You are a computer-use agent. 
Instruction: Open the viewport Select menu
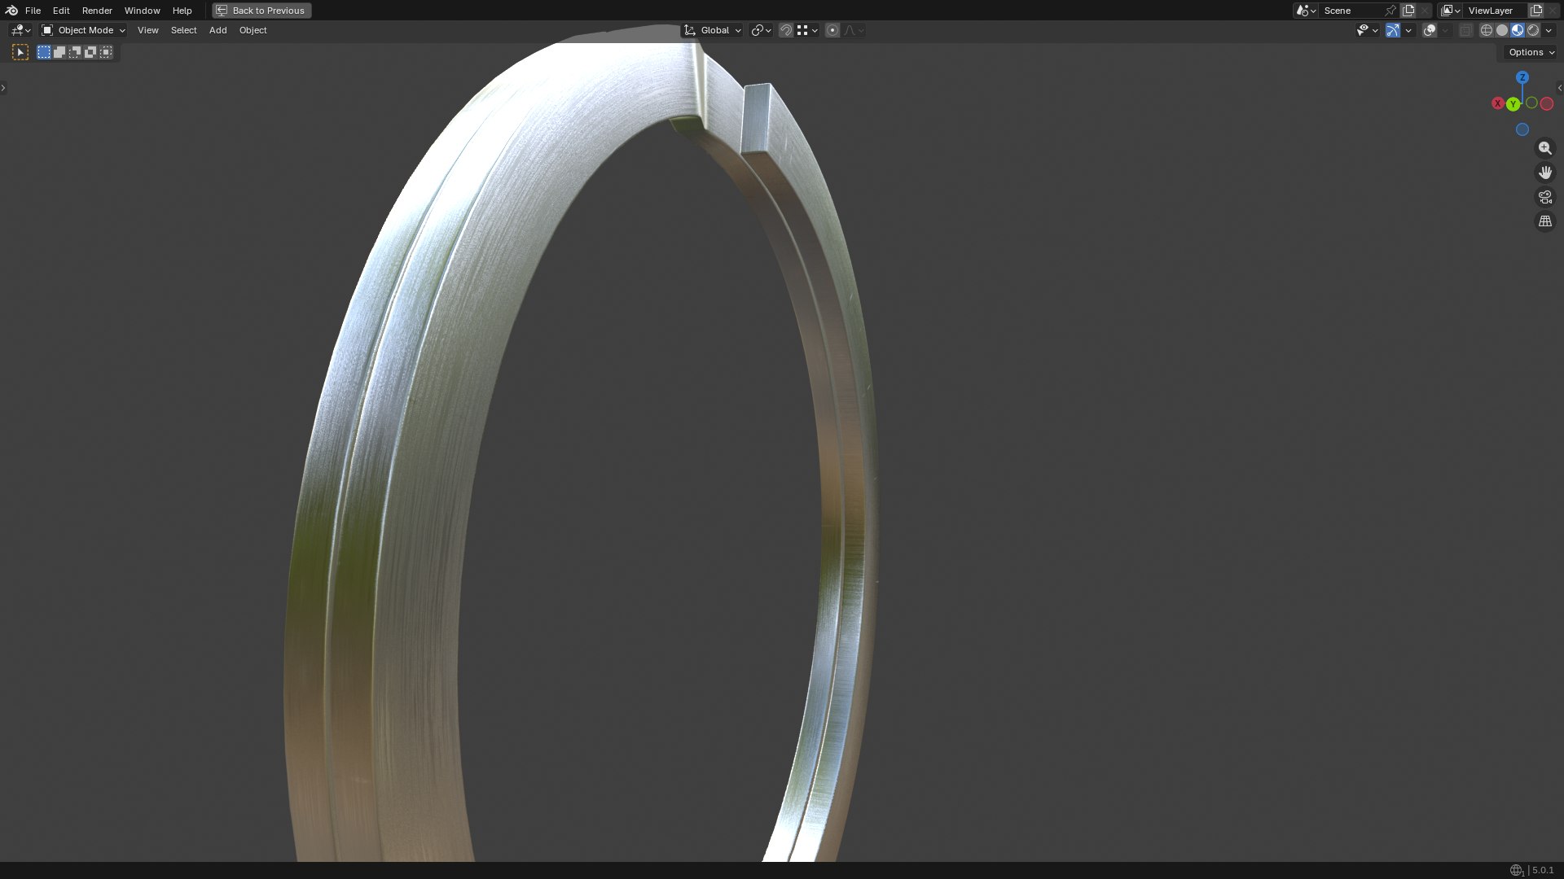point(183,30)
